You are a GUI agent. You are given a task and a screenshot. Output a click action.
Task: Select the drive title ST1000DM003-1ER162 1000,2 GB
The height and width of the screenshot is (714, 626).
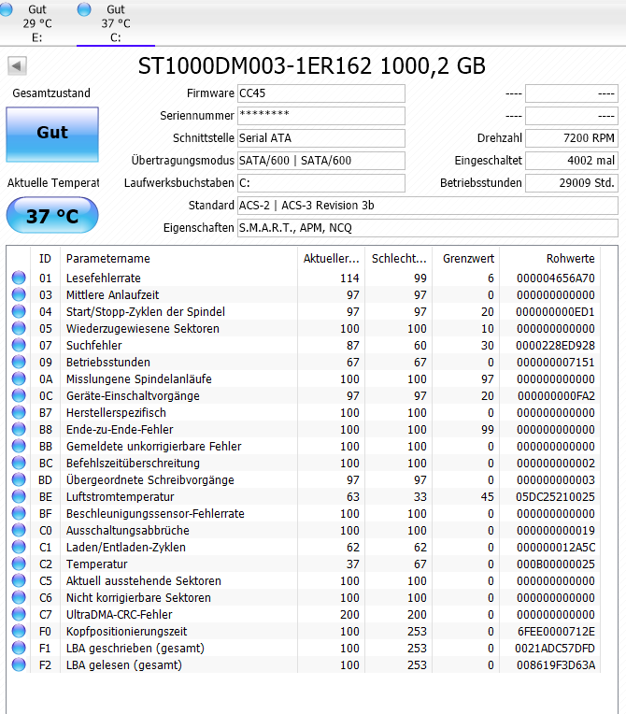[x=312, y=66]
